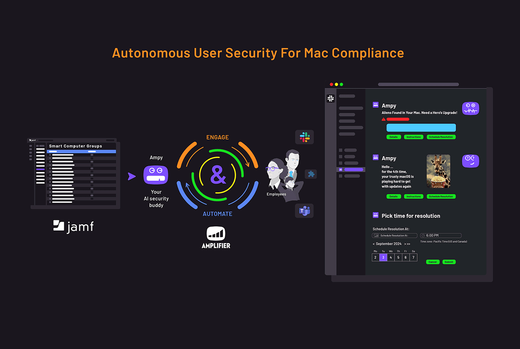Click the green maximize window dot
This screenshot has width=520, height=349.
[341, 84]
